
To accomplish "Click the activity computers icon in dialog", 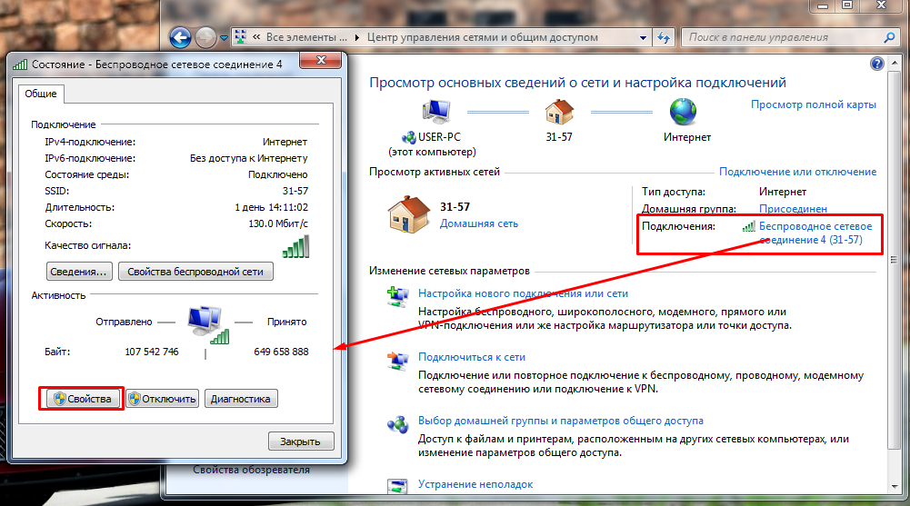I will tap(208, 326).
